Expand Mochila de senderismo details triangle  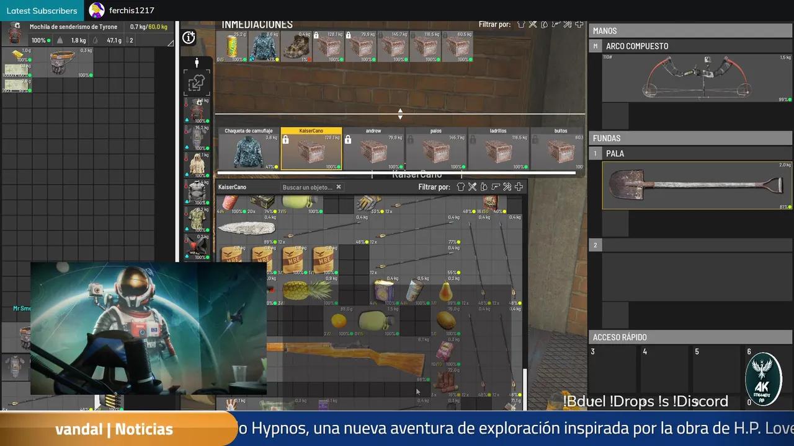[170, 43]
